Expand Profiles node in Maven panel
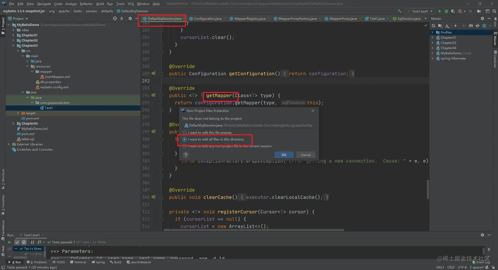Viewport: 498px width, 270px height. 432,32
